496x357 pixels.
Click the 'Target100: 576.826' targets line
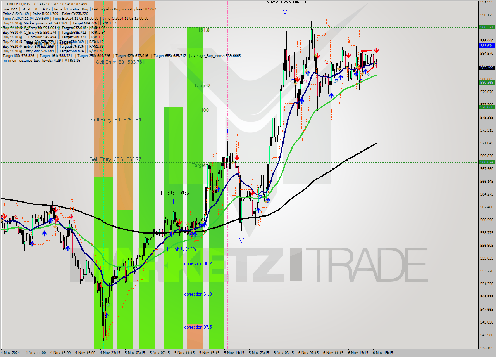click(121, 55)
